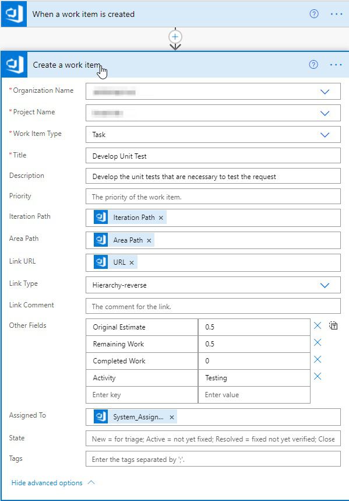
Task: Insert a new step with the plus icon
Action: [175, 37]
